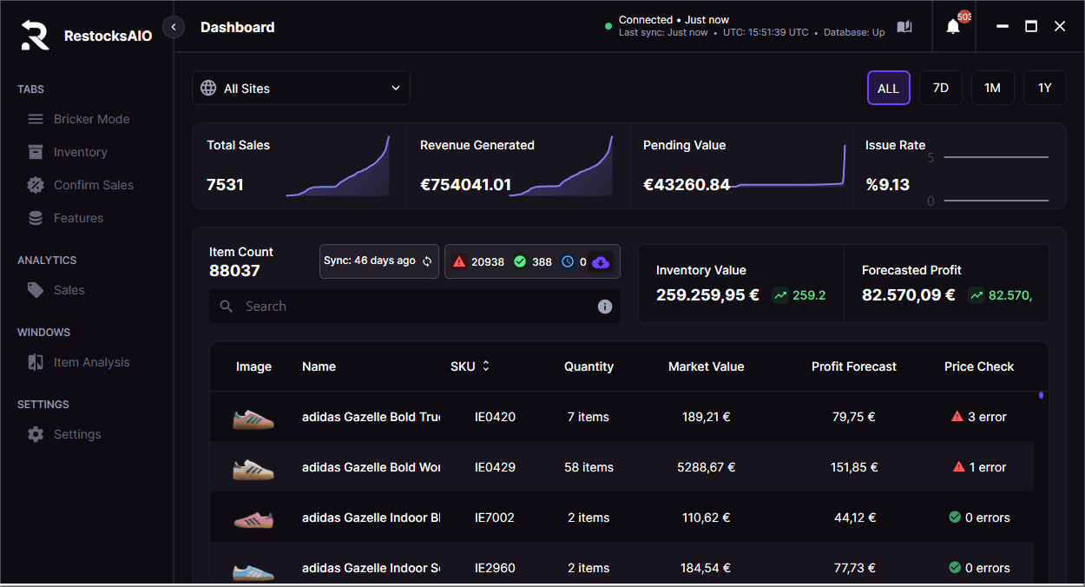Click the 1 error price check warning
The width and height of the screenshot is (1085, 587).
(979, 467)
